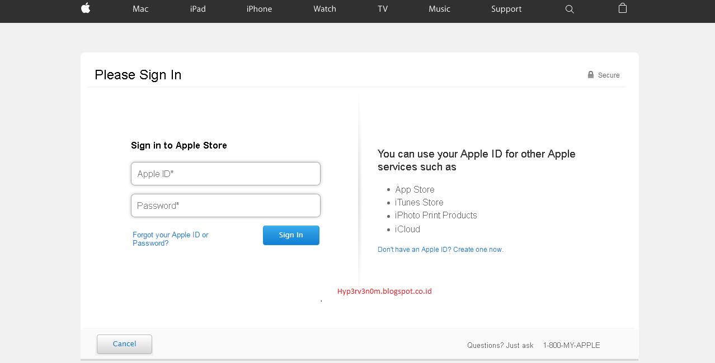Click the iCloud list item
Viewport: 715px width, 363px height.
pos(407,230)
